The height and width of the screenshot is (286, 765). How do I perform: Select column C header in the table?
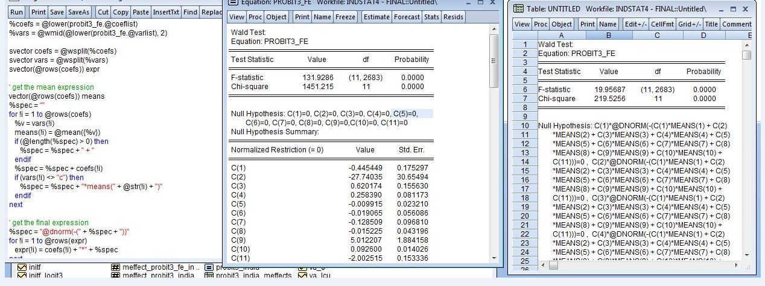[658, 36]
